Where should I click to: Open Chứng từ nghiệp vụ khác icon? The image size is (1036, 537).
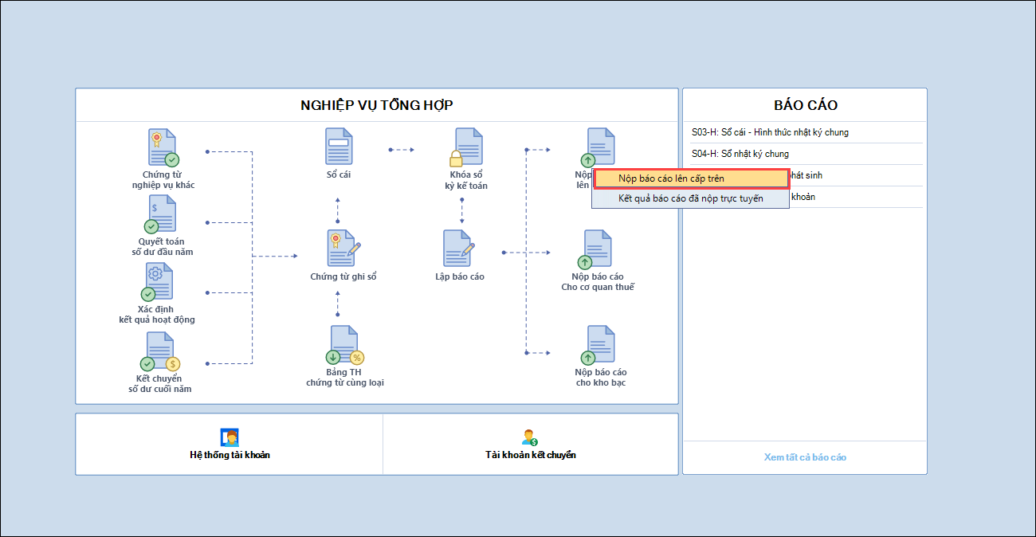163,148
